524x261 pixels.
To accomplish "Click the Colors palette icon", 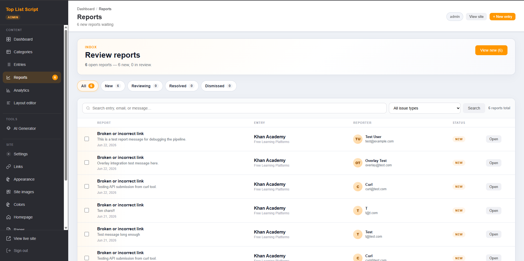I will pyautogui.click(x=9, y=204).
